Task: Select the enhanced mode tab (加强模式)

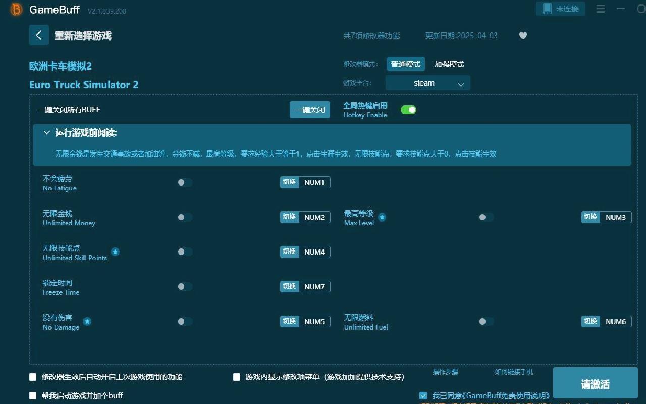Action: (449, 64)
